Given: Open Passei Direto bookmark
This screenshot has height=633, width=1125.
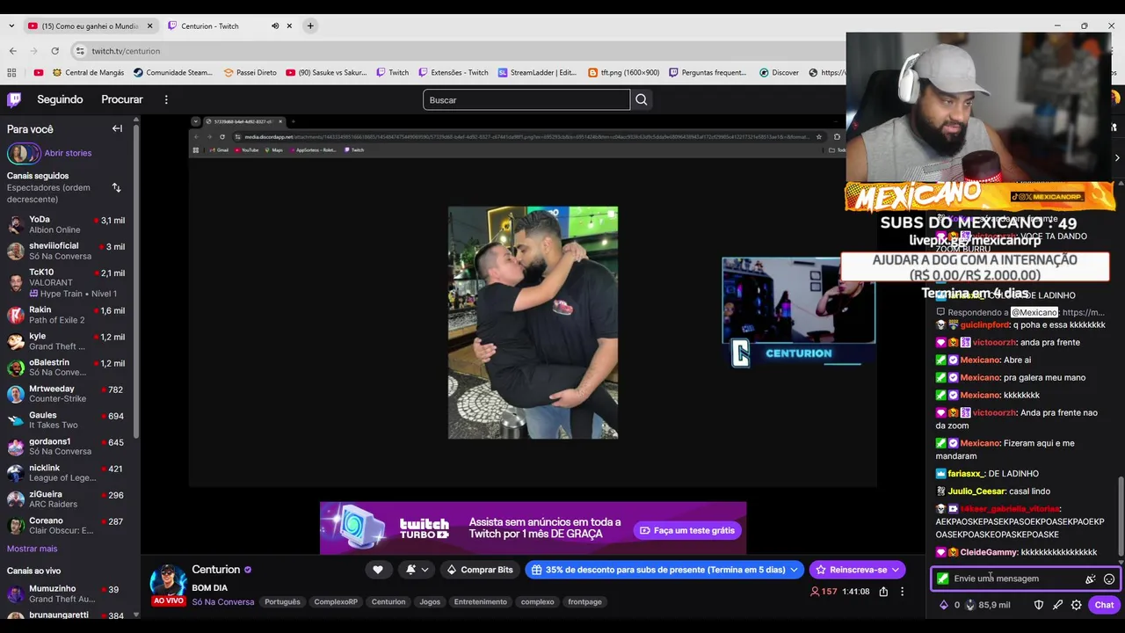Looking at the screenshot, I should pyautogui.click(x=250, y=72).
